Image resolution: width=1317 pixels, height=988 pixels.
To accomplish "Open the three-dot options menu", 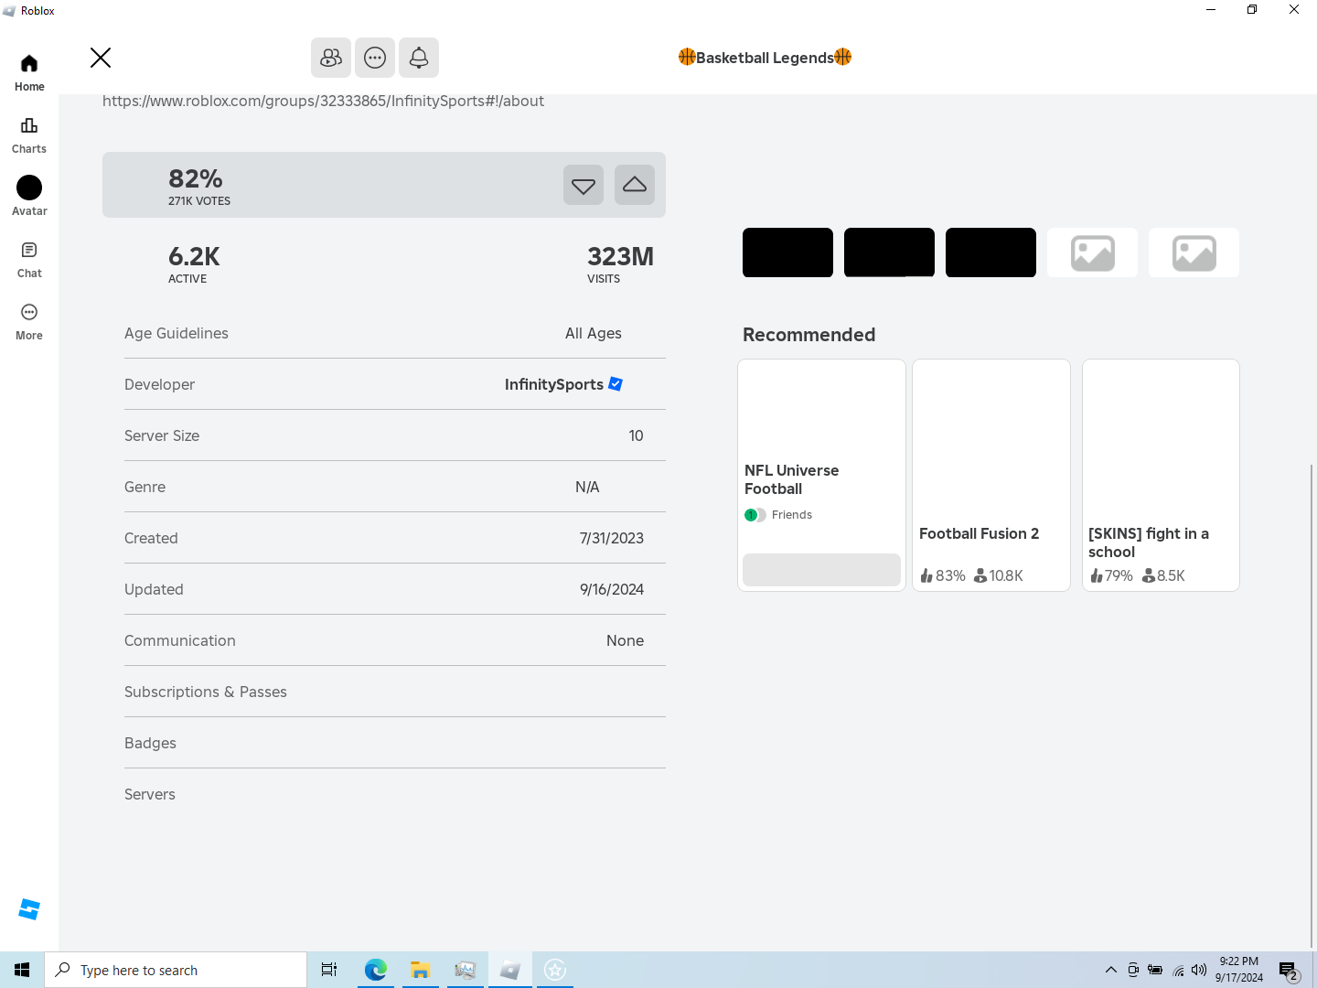I will point(375,58).
